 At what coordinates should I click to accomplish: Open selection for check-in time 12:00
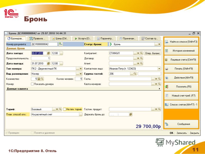(61, 53)
